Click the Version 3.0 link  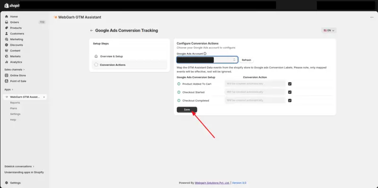click(x=239, y=183)
